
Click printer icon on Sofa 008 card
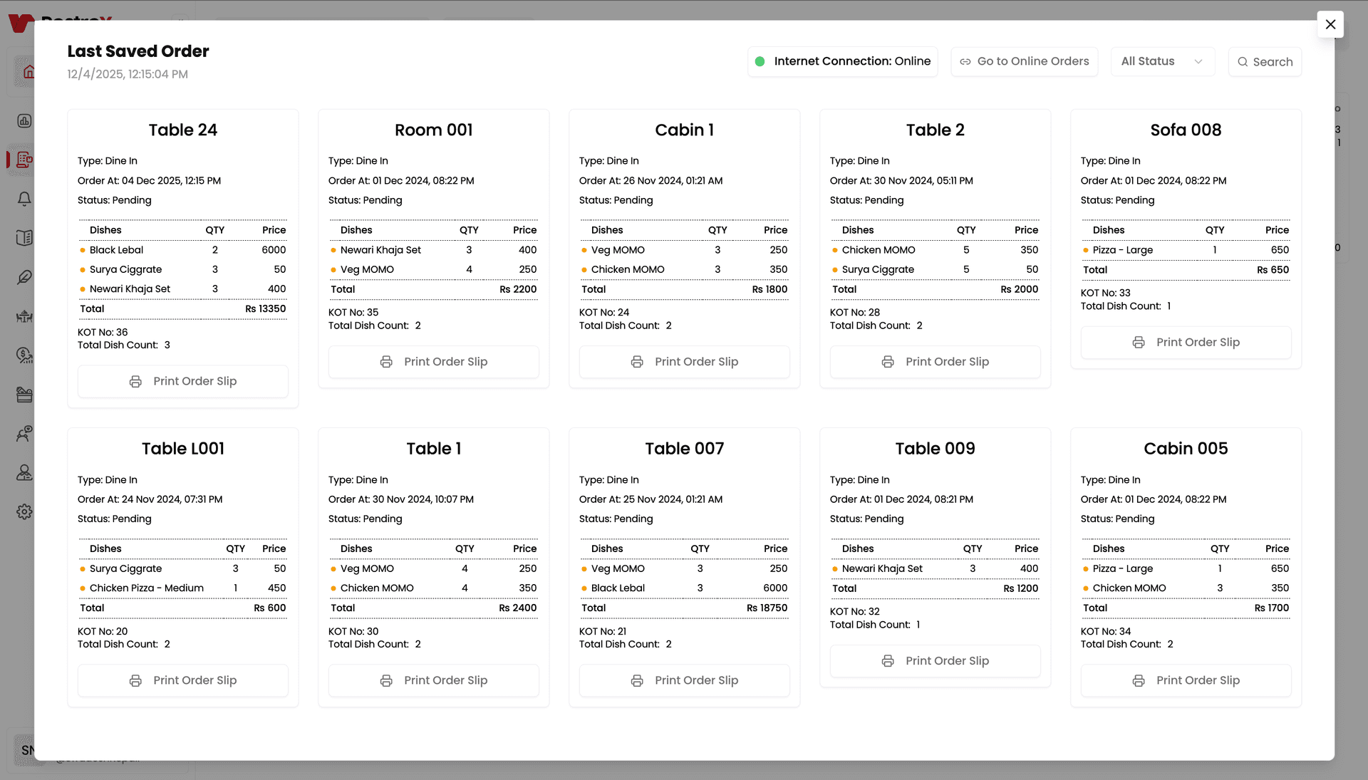[x=1139, y=343]
